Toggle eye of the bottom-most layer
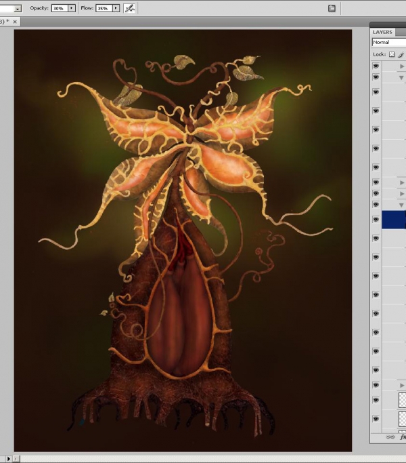 pos(376,419)
